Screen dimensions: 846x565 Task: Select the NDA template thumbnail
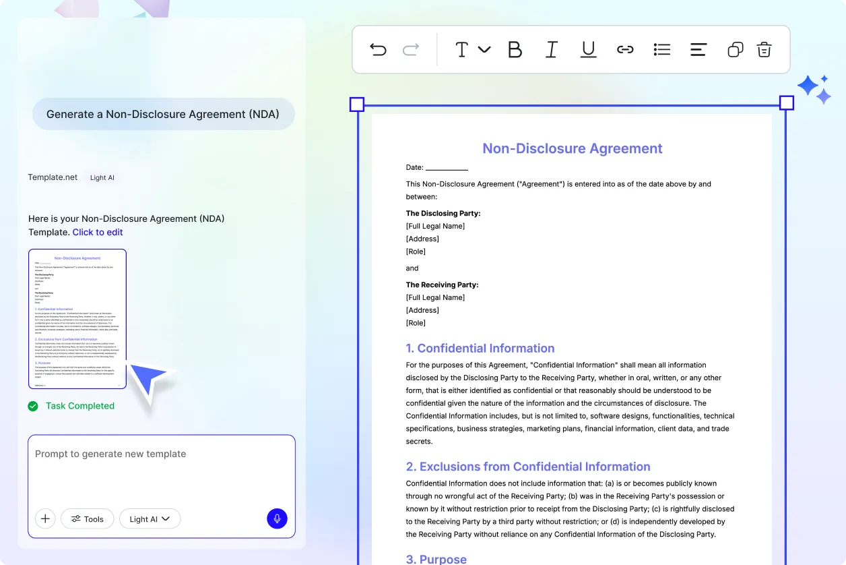coord(77,318)
